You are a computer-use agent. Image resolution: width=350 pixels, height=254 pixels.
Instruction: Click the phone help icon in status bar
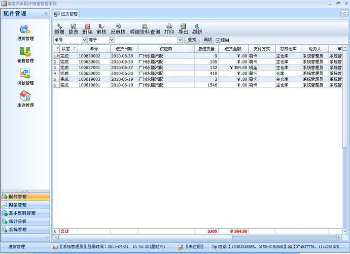pyautogui.click(x=214, y=247)
